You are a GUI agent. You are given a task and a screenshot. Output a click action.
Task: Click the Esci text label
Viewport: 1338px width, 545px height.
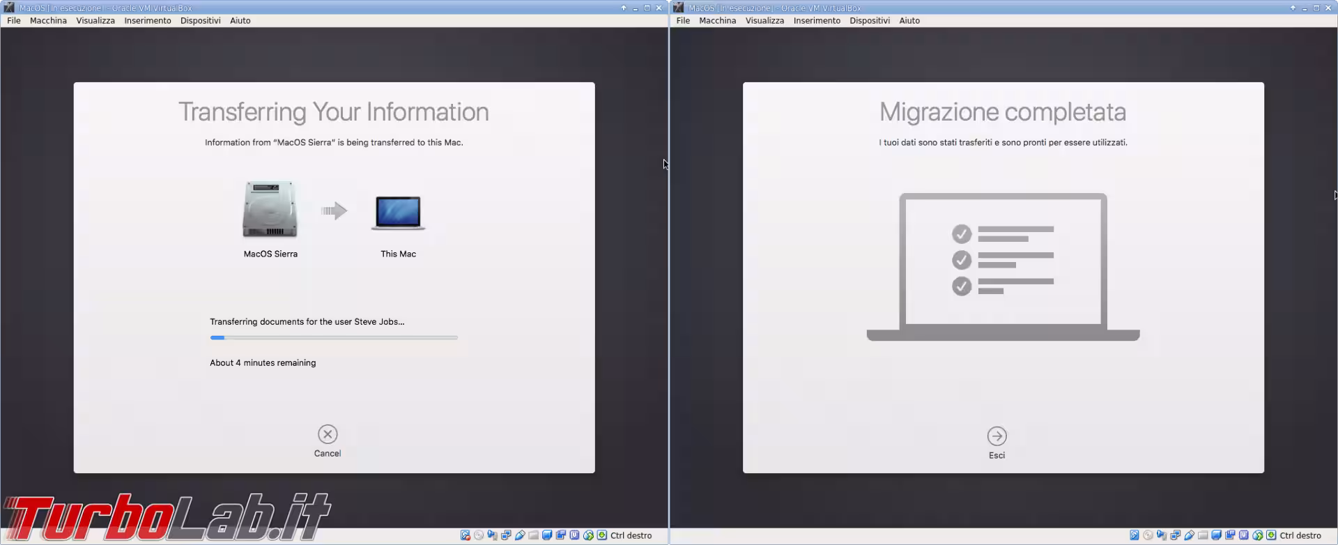[997, 455]
